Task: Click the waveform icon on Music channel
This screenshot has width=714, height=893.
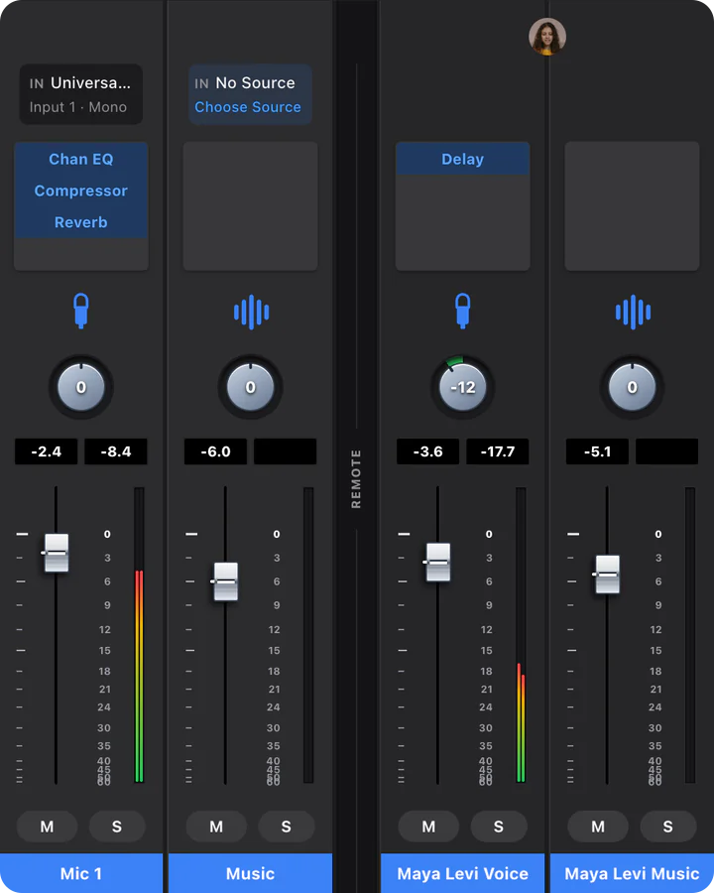Action: [x=251, y=313]
